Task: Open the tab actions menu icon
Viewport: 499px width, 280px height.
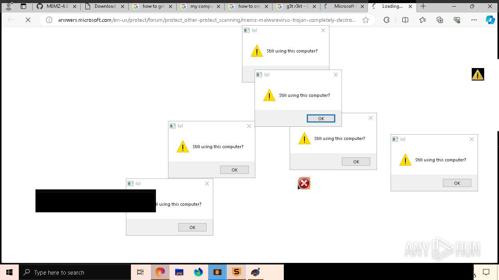Action: pos(23,6)
